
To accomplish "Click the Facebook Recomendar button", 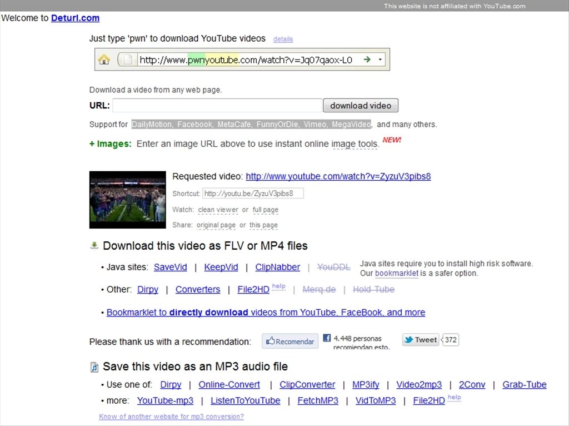I will tap(290, 341).
